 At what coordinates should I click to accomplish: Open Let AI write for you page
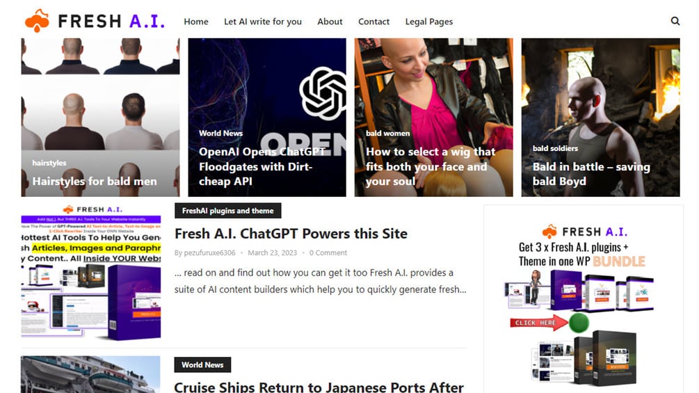pyautogui.click(x=263, y=22)
